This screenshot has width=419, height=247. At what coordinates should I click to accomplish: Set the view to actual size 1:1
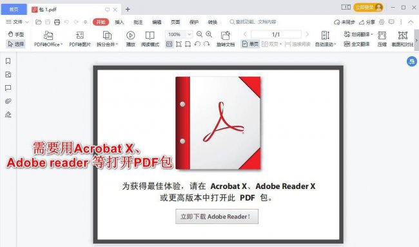click(169, 44)
